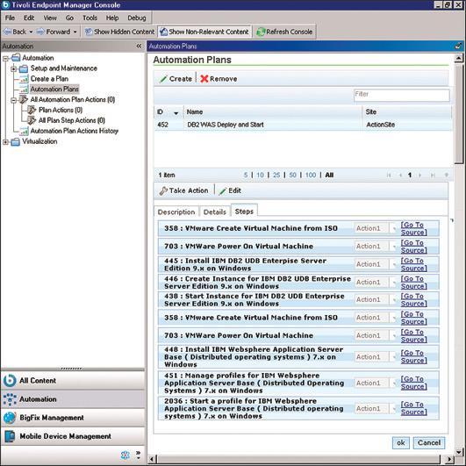Expand the Virtualization tree node

(x=5, y=142)
